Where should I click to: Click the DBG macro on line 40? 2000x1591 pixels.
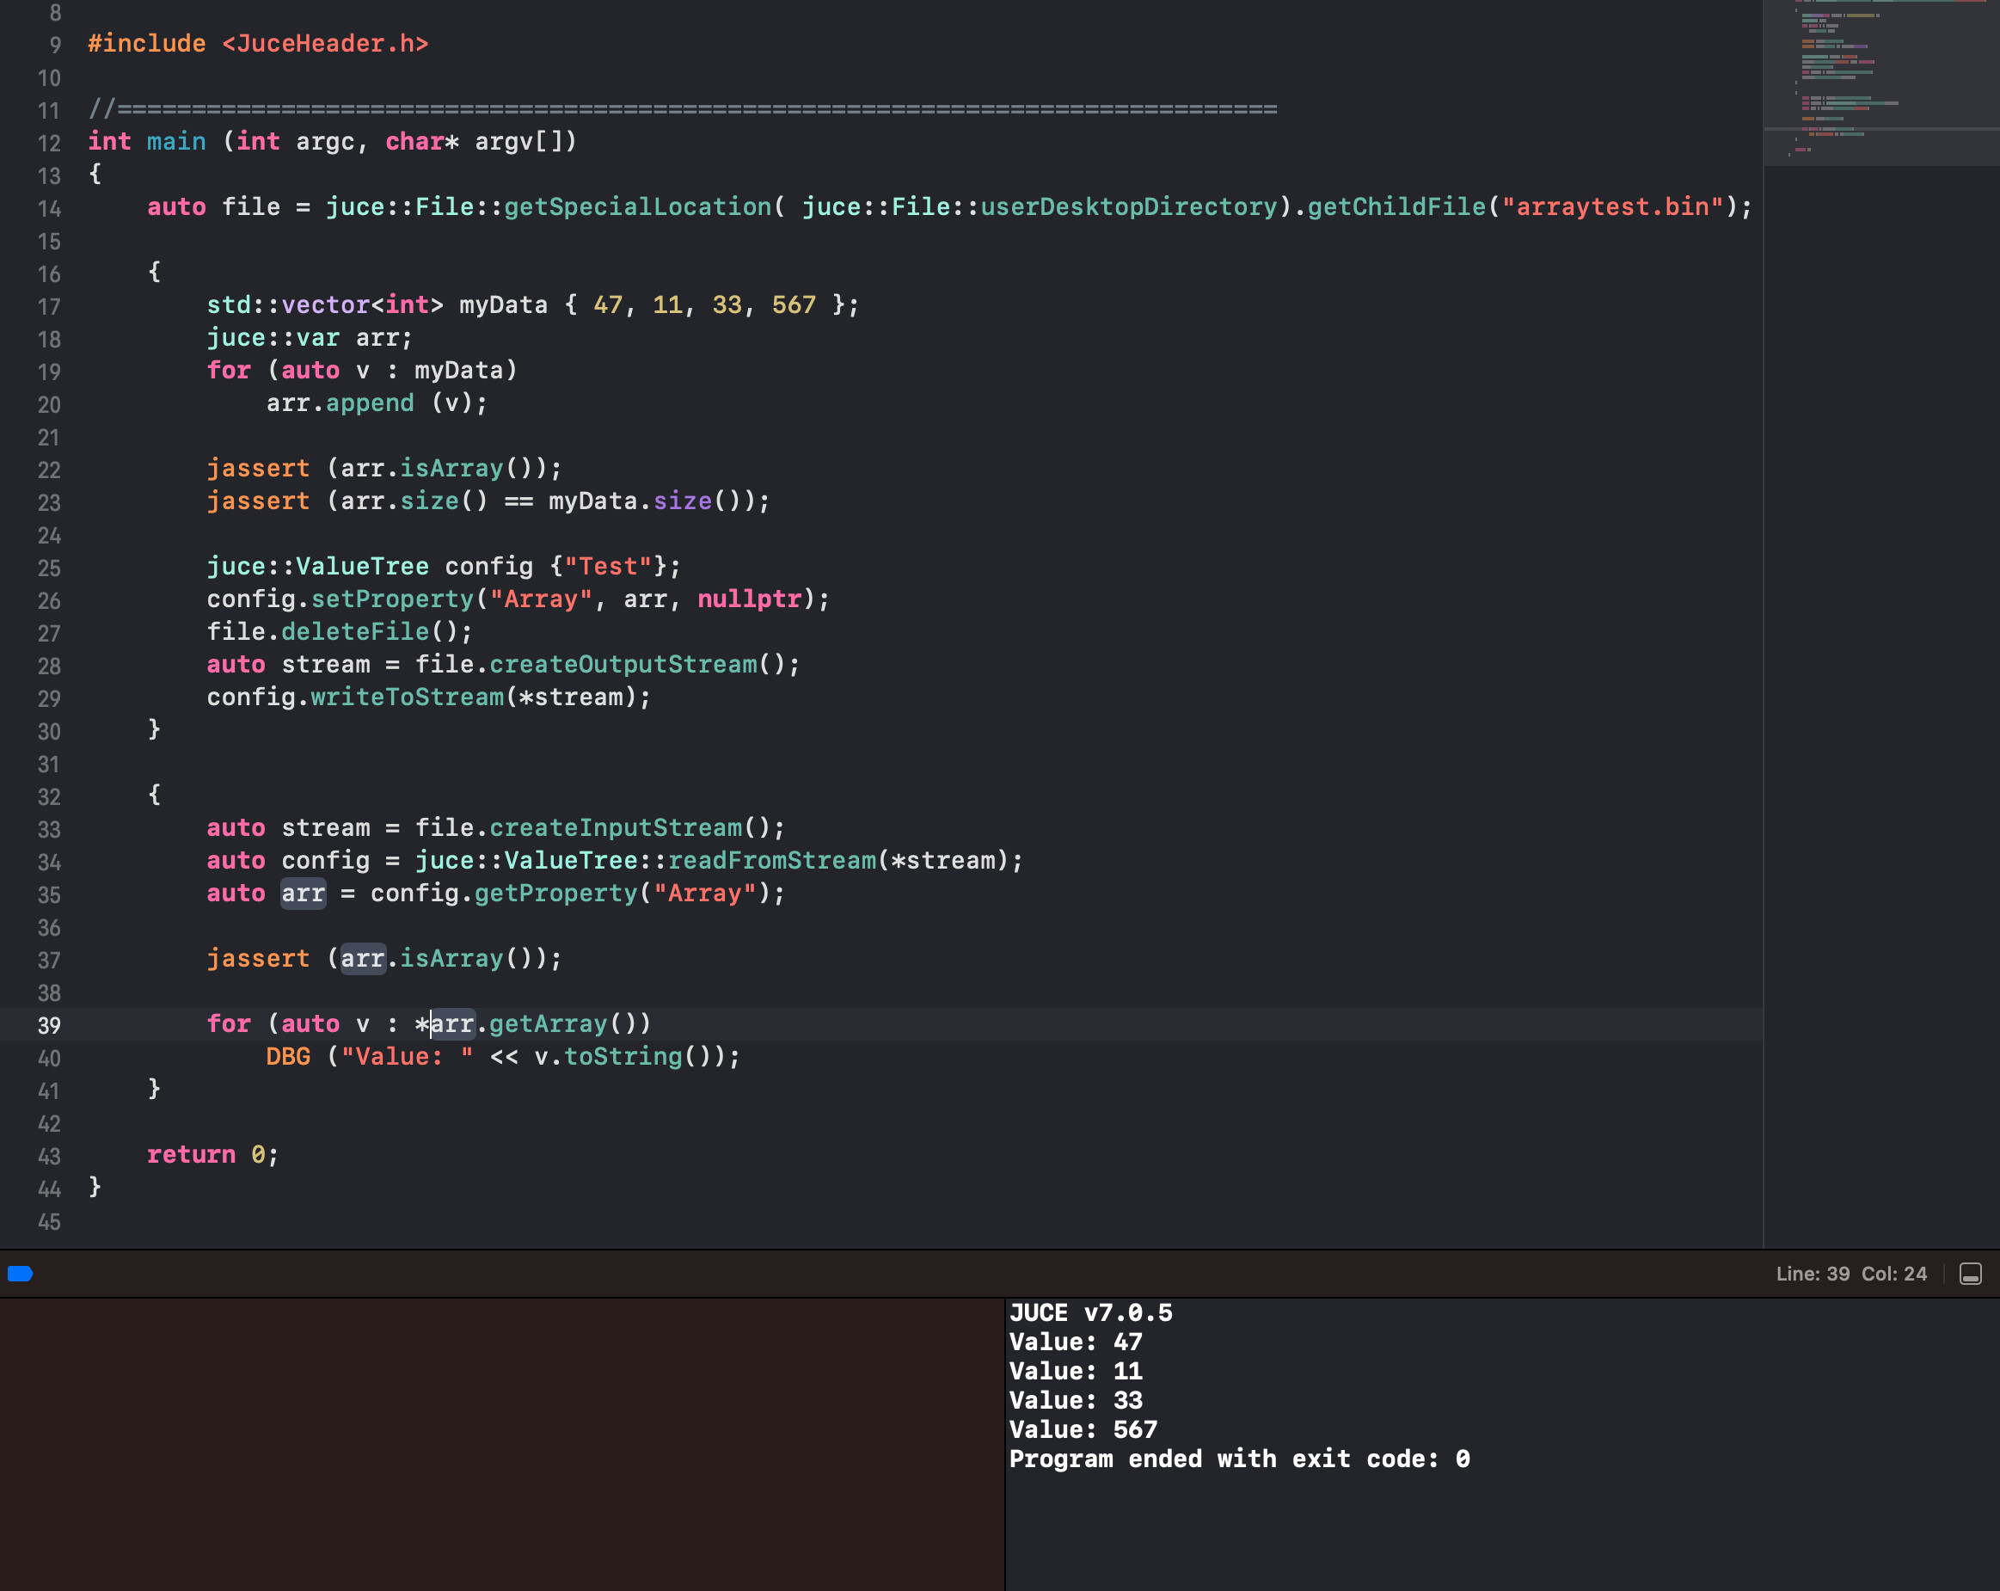pyautogui.click(x=289, y=1057)
